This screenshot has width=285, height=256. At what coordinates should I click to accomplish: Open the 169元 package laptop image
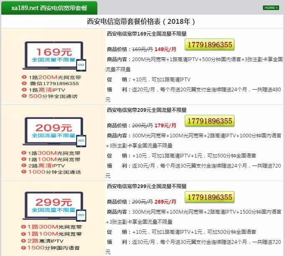coord(54,56)
